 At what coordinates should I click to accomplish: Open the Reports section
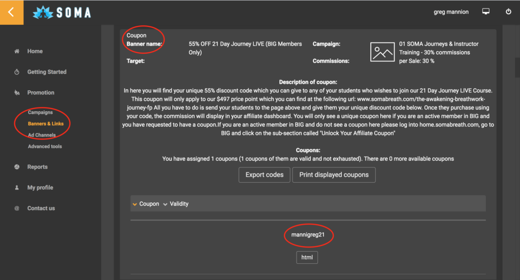[37, 167]
